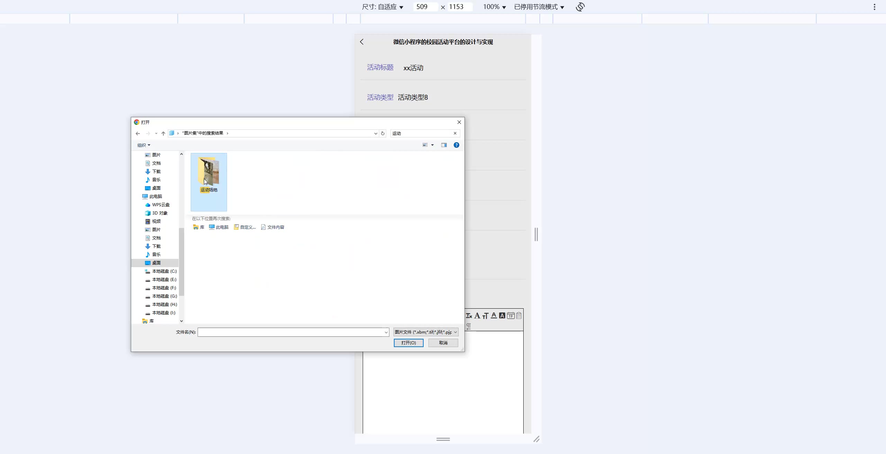Clear the search box text
This screenshot has width=886, height=454.
tap(455, 133)
